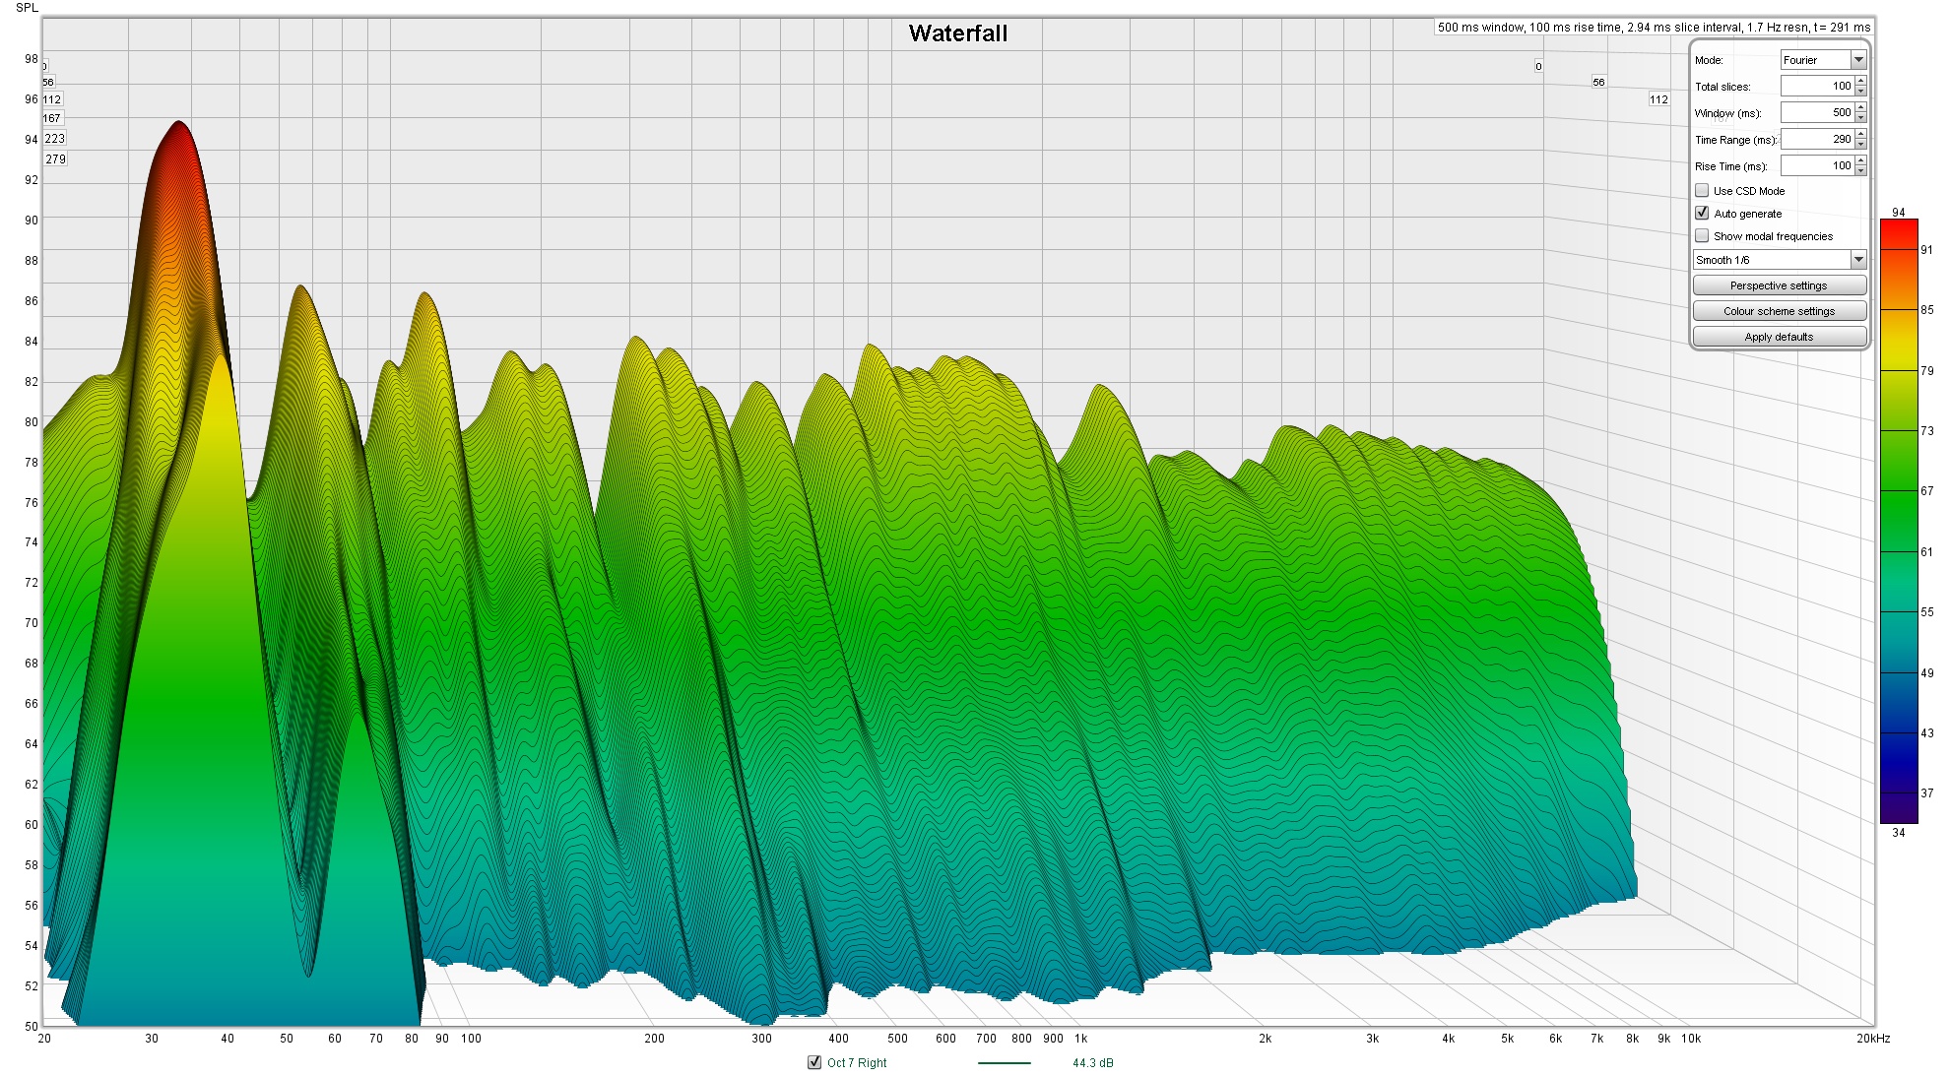The height and width of the screenshot is (1077, 1950).
Task: Increment Total slices with the up arrow
Action: coord(1860,82)
